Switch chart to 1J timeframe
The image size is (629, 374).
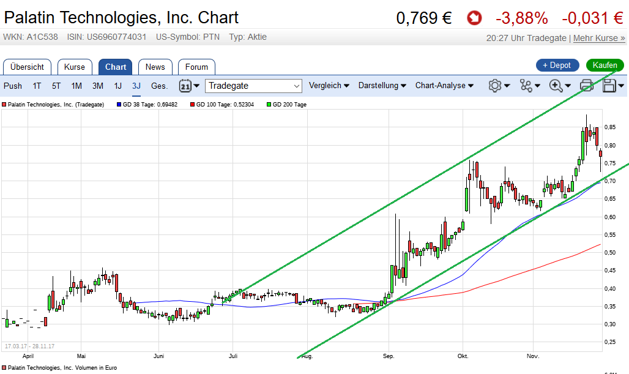click(118, 86)
